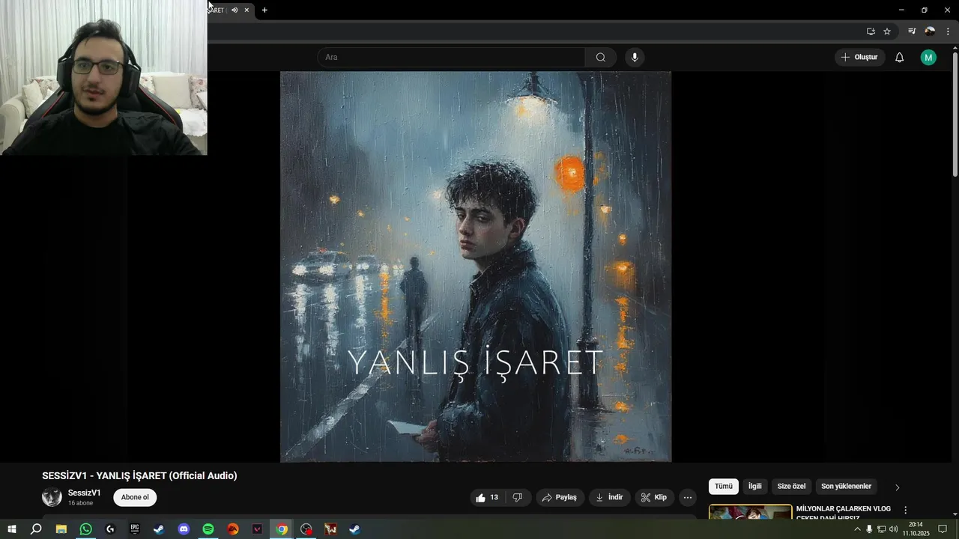959x539 pixels.
Task: Click the İndir download button
Action: (x=609, y=497)
